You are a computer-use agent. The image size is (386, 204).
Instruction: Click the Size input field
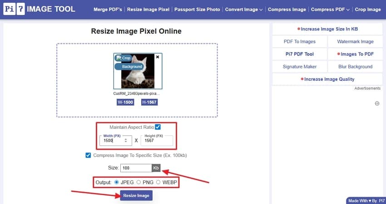click(136, 168)
